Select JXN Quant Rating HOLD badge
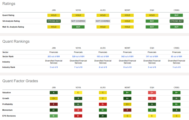 coord(54,15)
